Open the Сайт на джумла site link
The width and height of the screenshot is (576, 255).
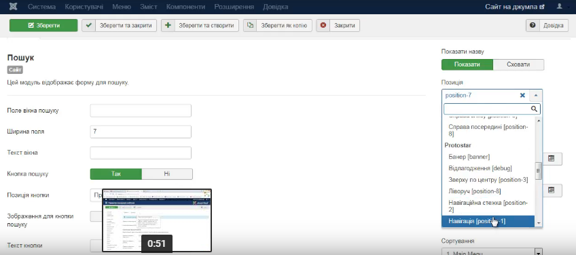[x=514, y=7]
